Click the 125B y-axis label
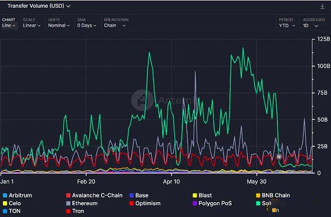 coord(323,39)
